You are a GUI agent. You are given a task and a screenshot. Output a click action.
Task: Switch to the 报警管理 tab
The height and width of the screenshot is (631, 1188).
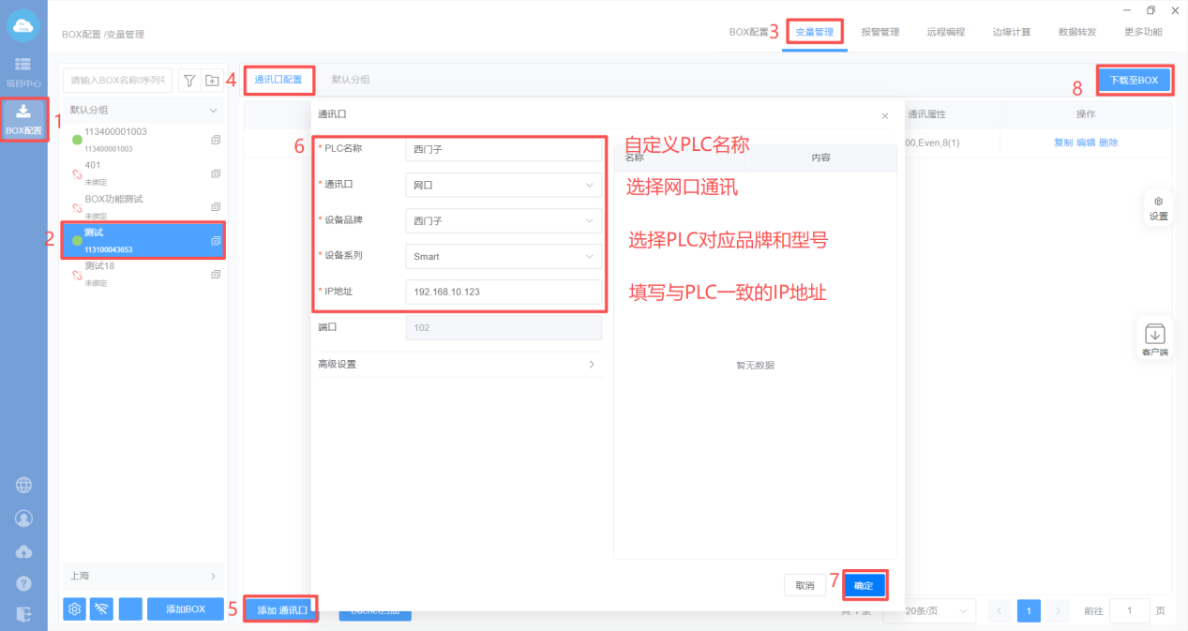click(x=880, y=32)
